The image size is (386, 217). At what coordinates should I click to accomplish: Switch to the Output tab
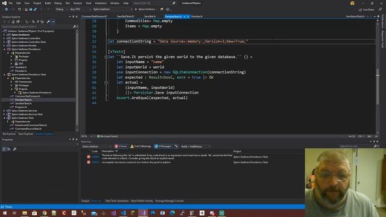85,201
